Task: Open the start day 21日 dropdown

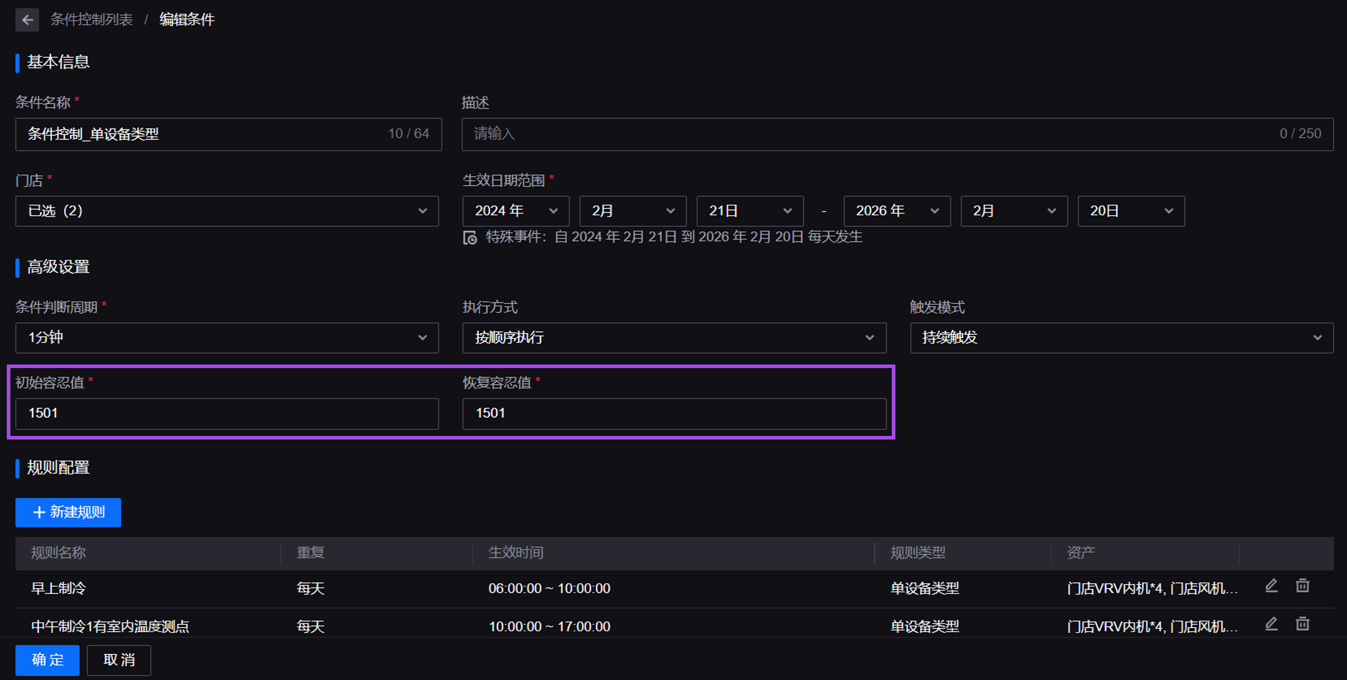Action: point(749,211)
